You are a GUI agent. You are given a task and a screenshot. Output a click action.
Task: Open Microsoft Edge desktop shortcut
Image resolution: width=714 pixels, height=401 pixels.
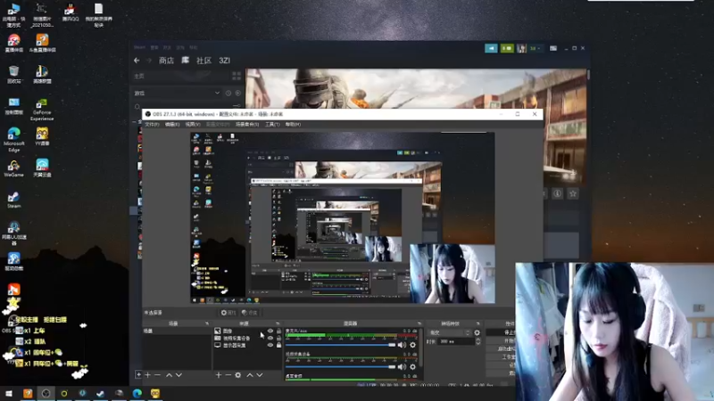coord(13,140)
